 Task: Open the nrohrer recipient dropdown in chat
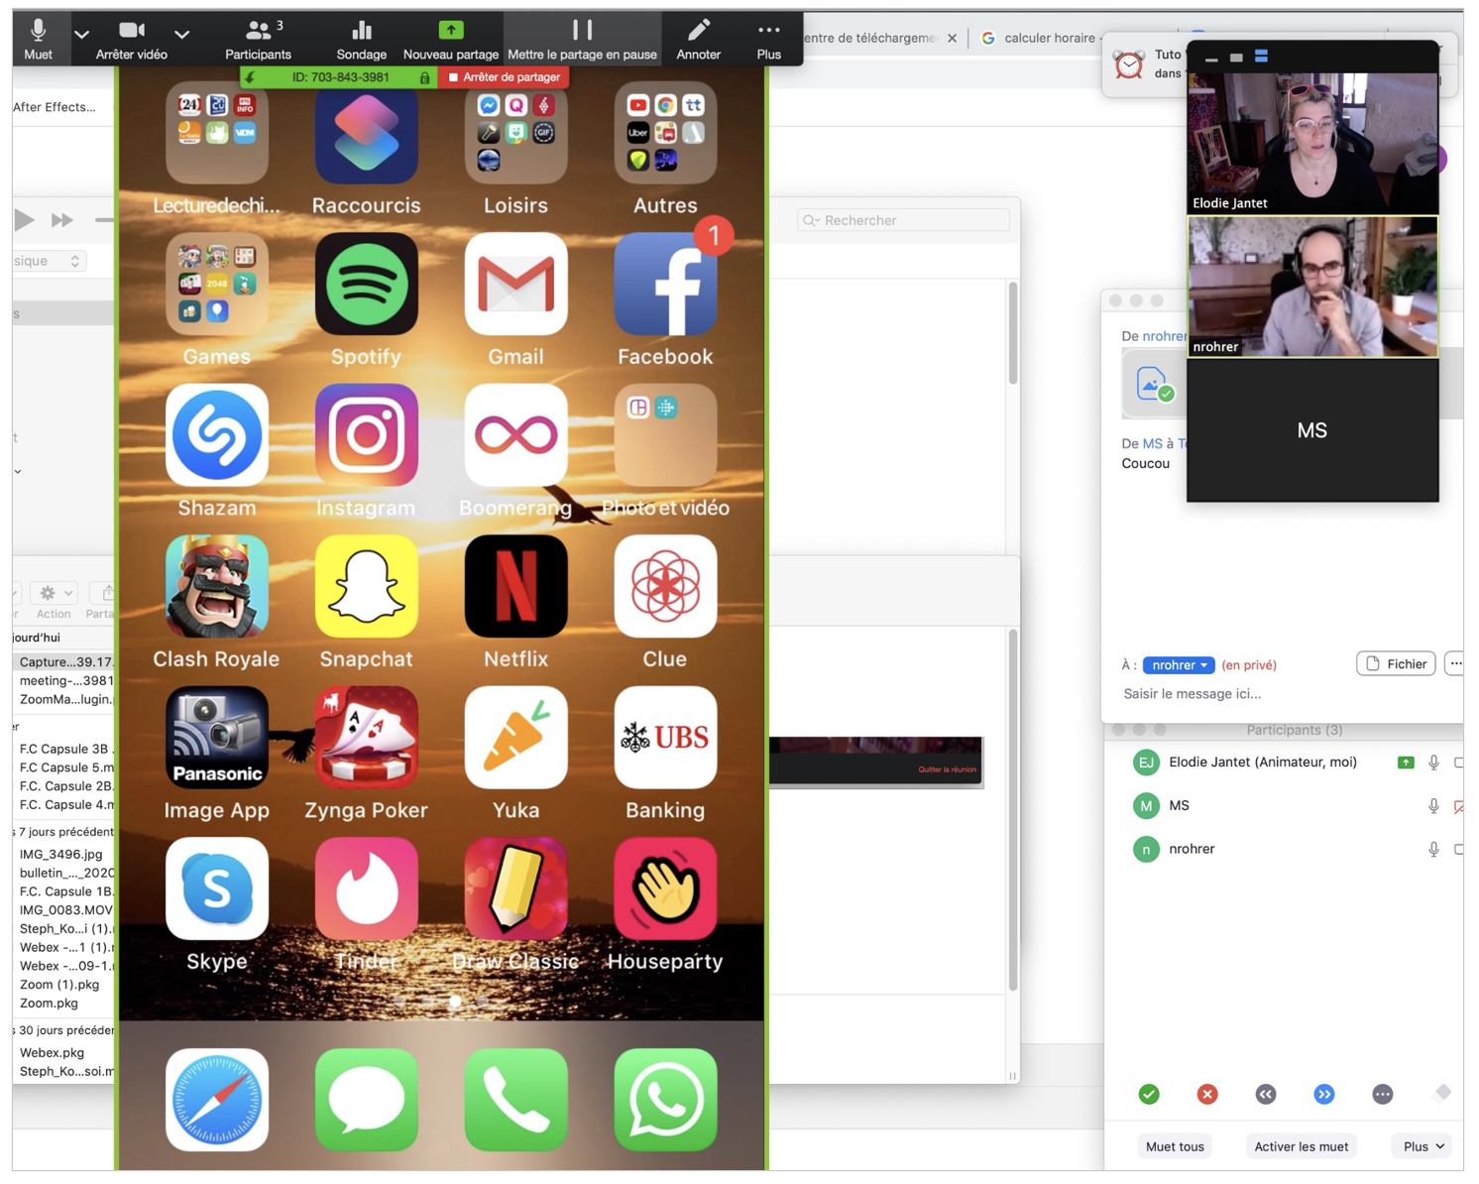1179,664
